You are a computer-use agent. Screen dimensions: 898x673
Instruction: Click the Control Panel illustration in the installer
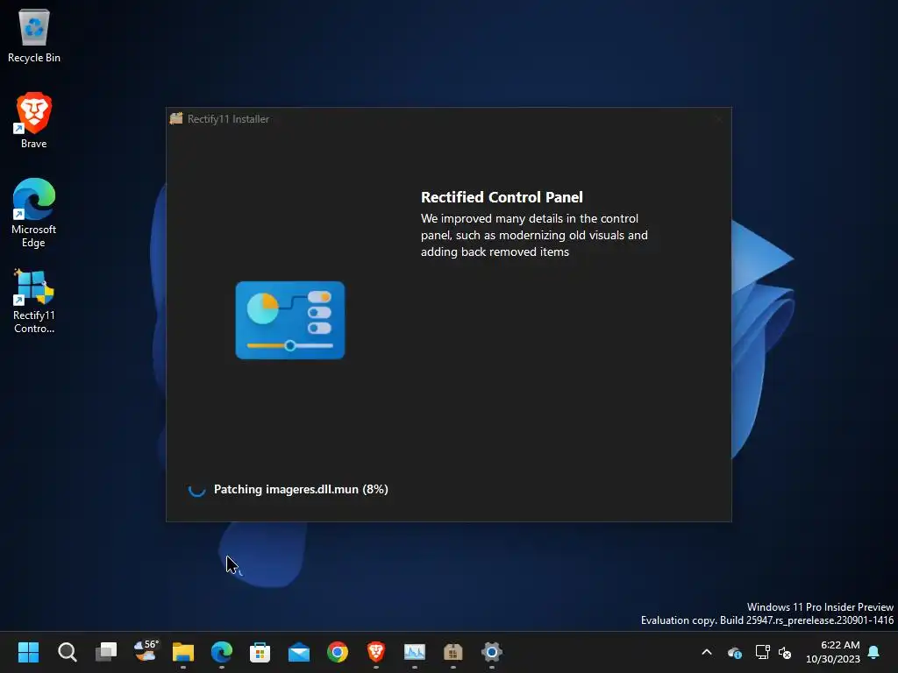coord(289,320)
